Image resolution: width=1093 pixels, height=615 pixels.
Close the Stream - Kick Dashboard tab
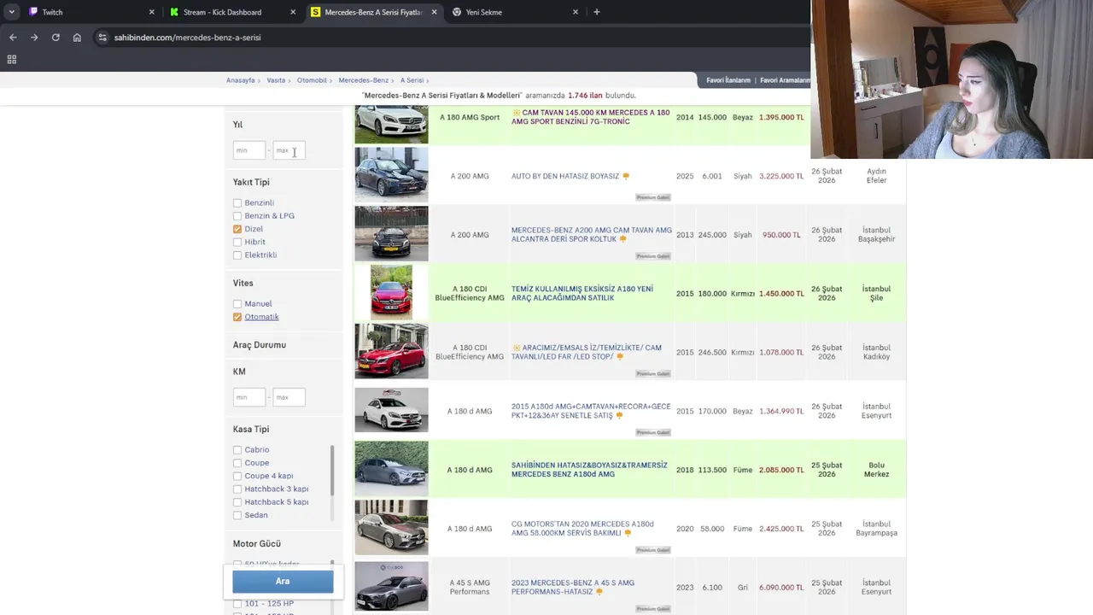pos(293,12)
